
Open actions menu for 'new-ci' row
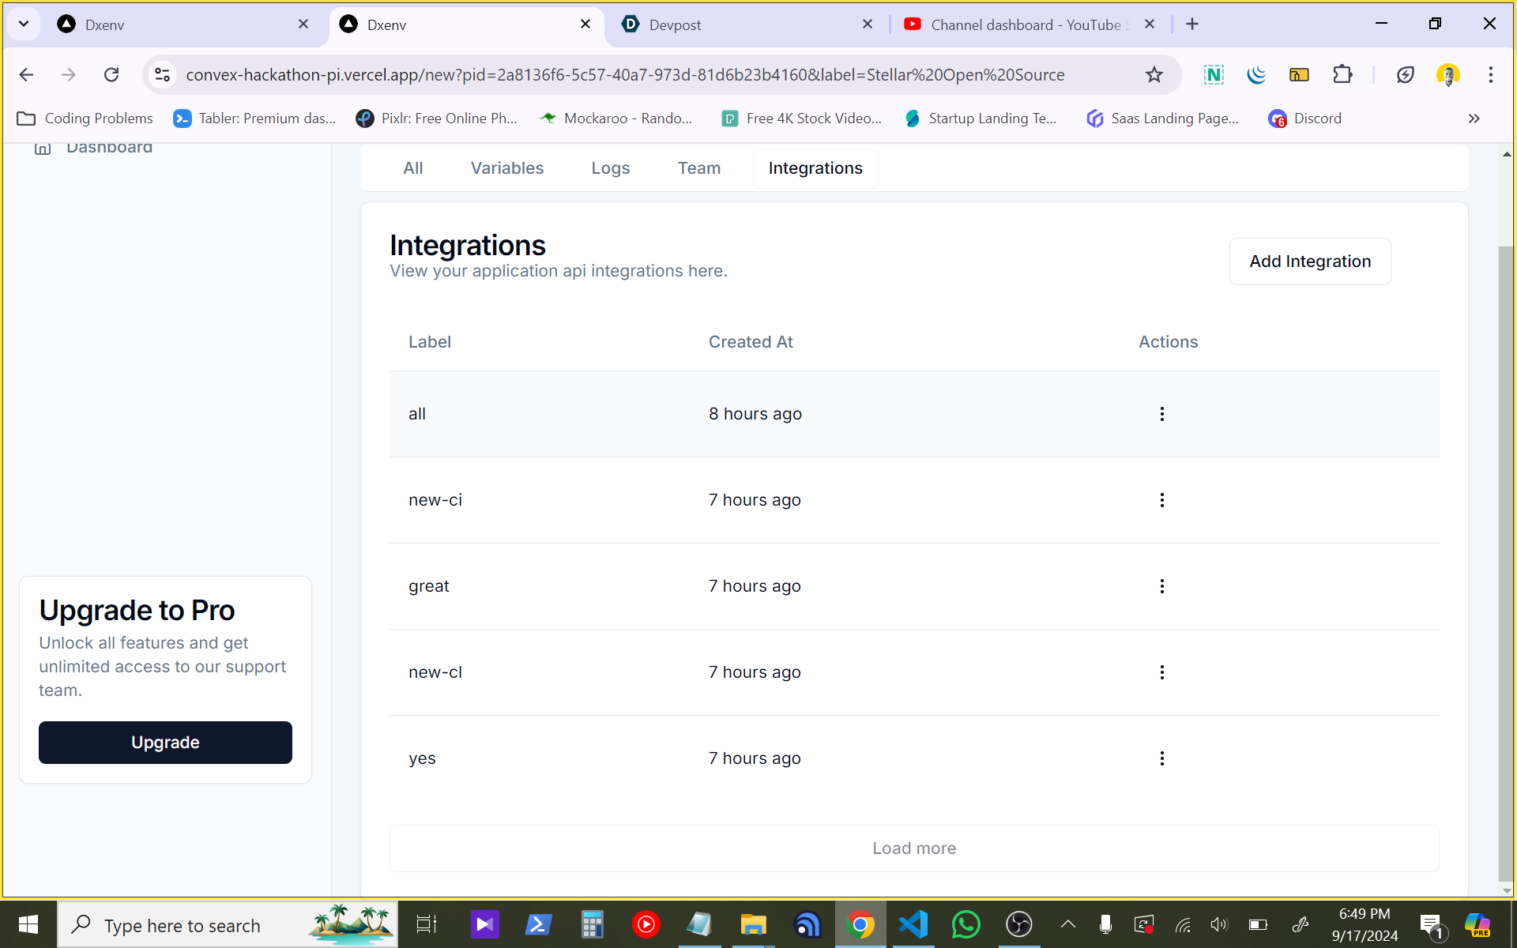[1161, 500]
